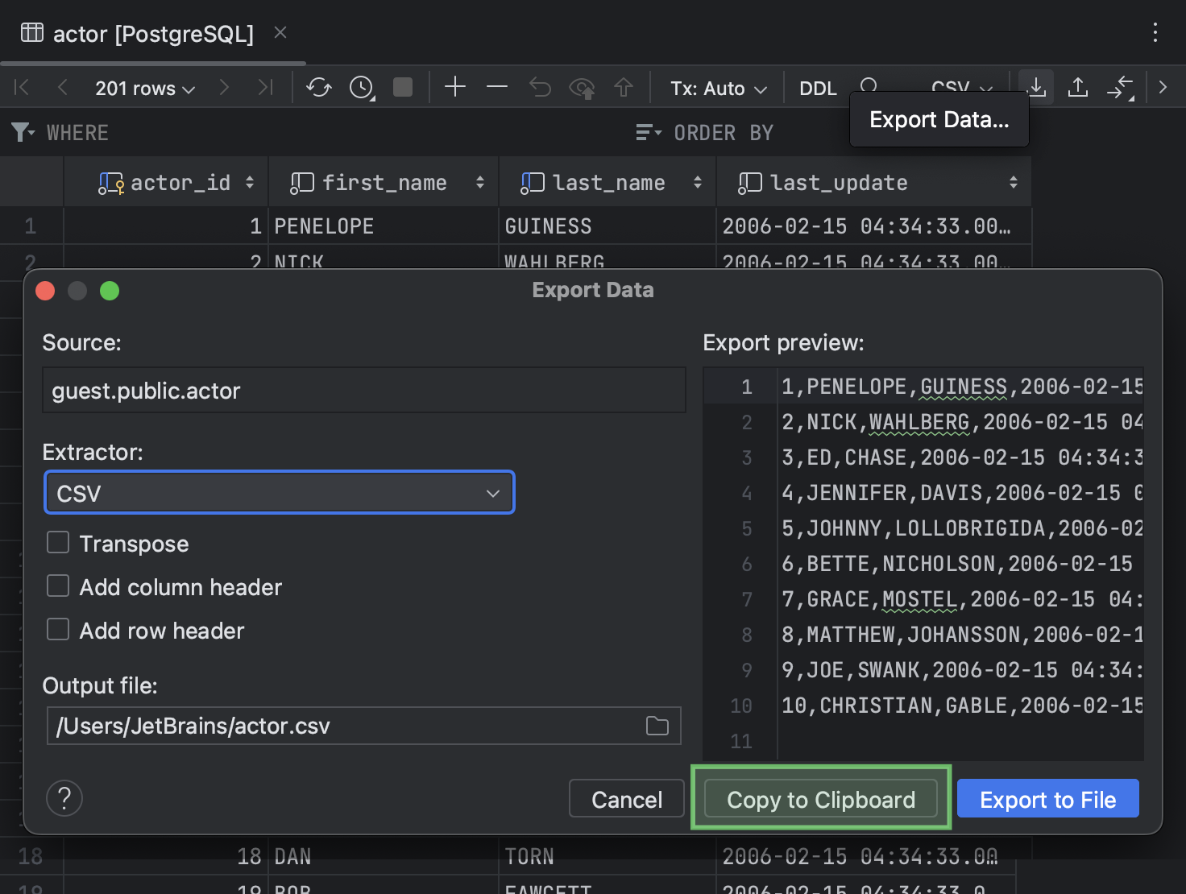Revert pending changes with the undo icon
The width and height of the screenshot is (1186, 894).
click(540, 87)
